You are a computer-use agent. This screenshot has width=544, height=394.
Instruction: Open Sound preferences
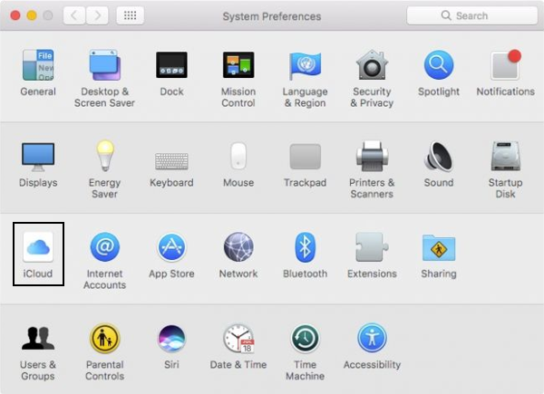[x=439, y=164]
